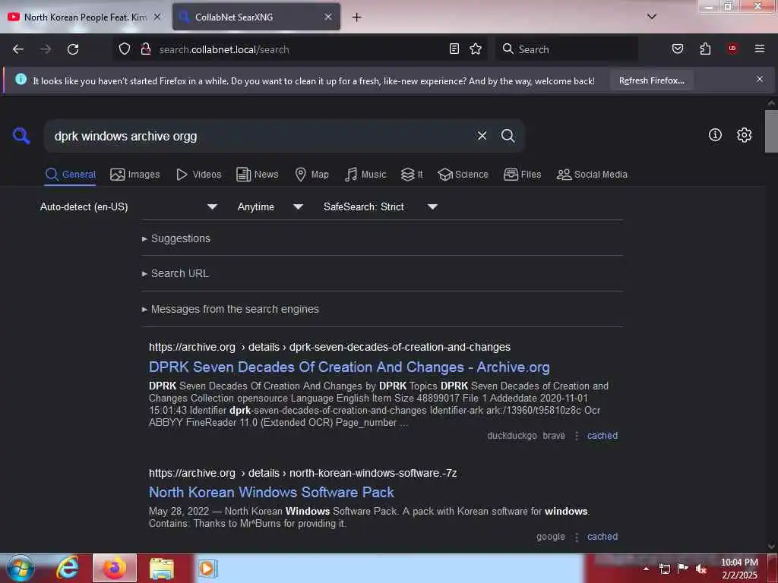Open cached link for DPRK Seven Decades
This screenshot has height=583, width=778.
pos(602,436)
